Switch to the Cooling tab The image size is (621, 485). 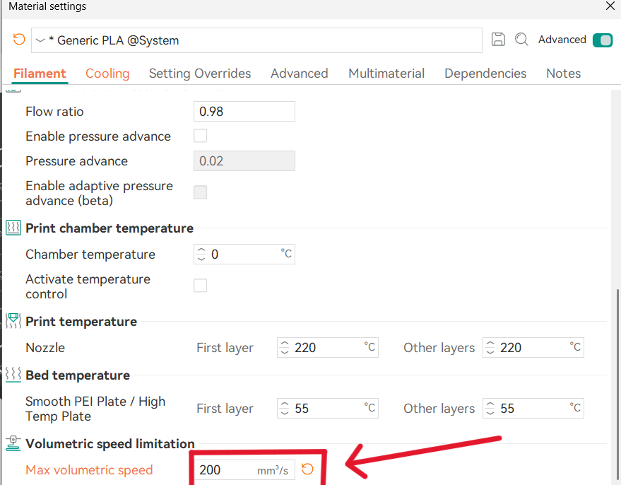[107, 74]
